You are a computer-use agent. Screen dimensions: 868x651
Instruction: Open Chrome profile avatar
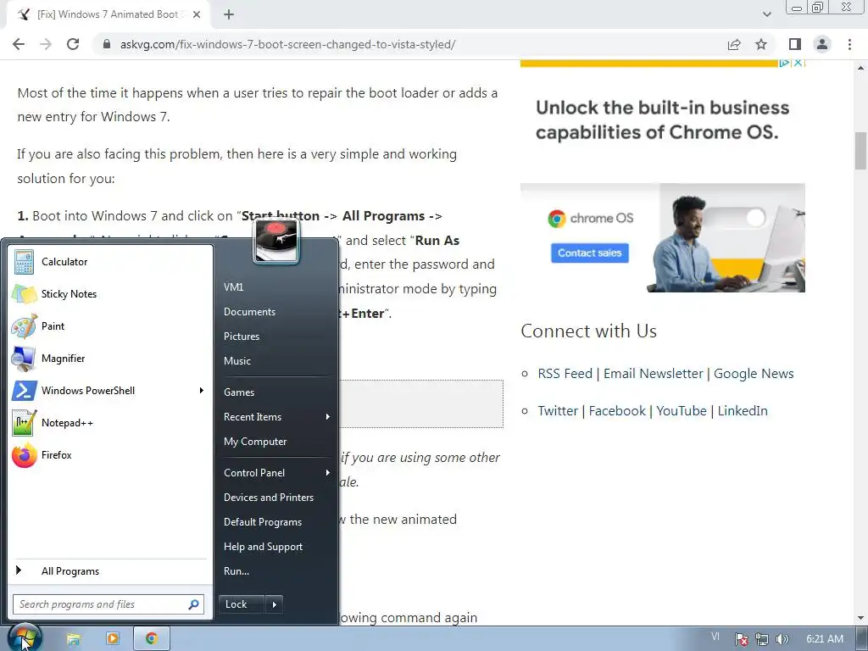(x=822, y=44)
